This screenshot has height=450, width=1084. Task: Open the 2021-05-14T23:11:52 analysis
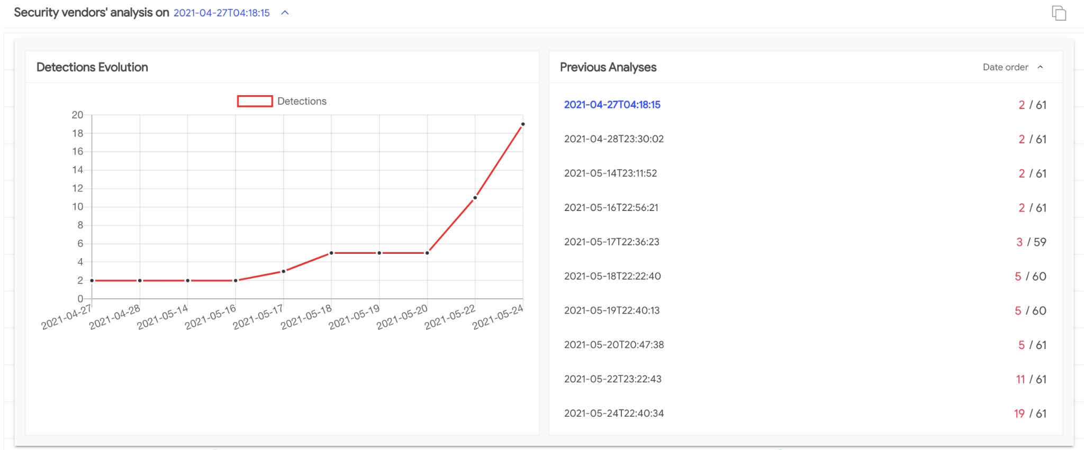coord(610,173)
